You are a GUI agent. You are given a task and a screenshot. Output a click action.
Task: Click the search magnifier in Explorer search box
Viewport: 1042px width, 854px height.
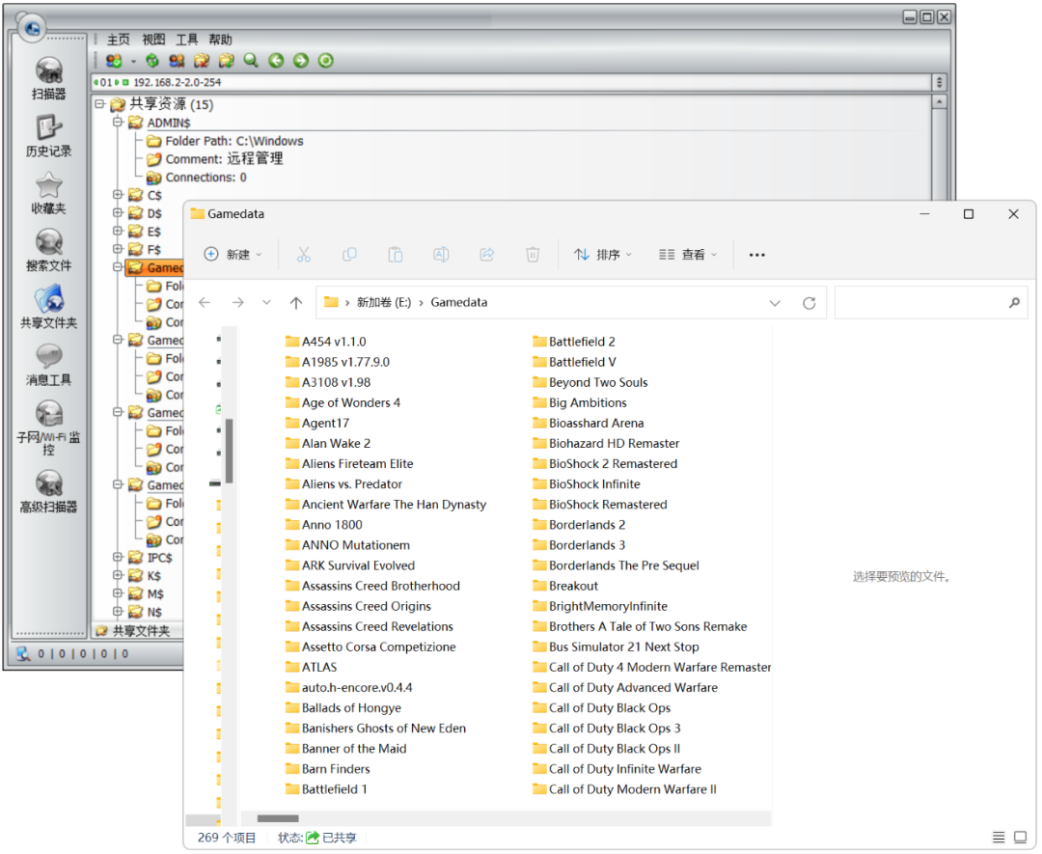[x=1014, y=303]
